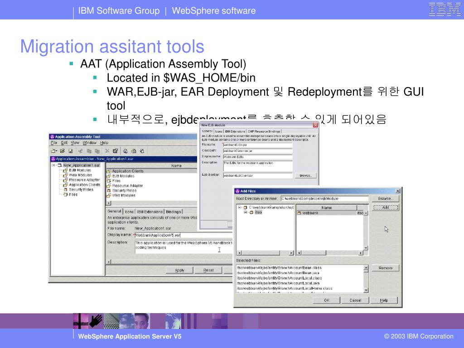Screen dimensions: 464x348
Task: Click Browse next to EJB client jar
Action: tap(305, 175)
